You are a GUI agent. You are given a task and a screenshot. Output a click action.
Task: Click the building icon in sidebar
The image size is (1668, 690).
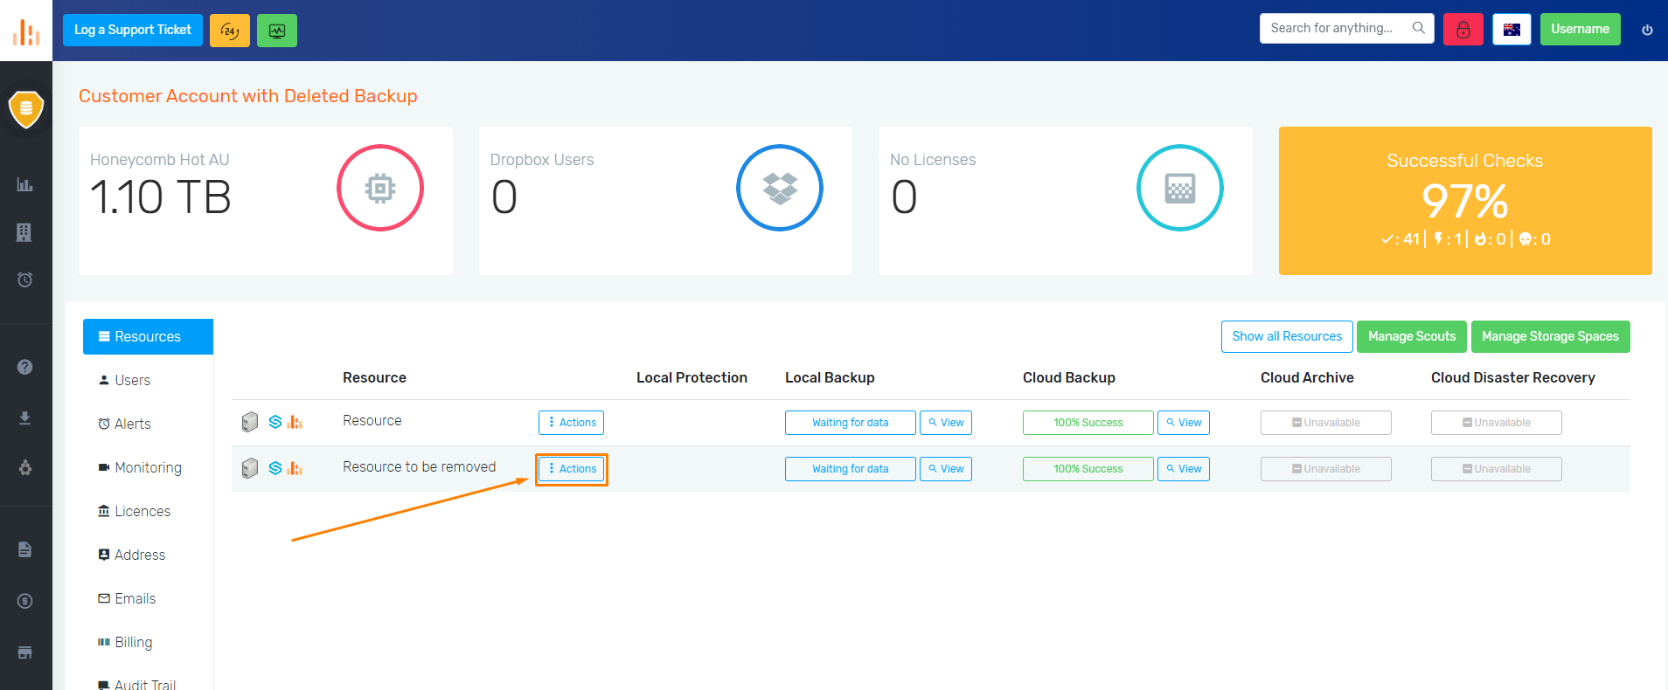point(25,232)
